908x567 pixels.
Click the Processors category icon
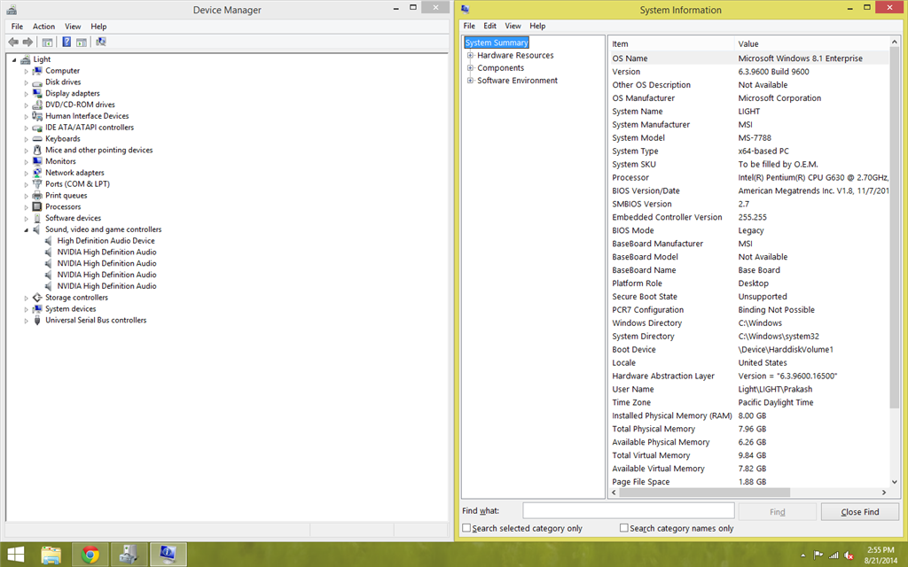pos(37,206)
